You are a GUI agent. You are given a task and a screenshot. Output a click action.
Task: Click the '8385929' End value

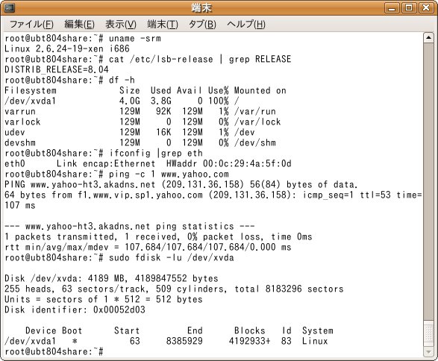[x=184, y=341]
